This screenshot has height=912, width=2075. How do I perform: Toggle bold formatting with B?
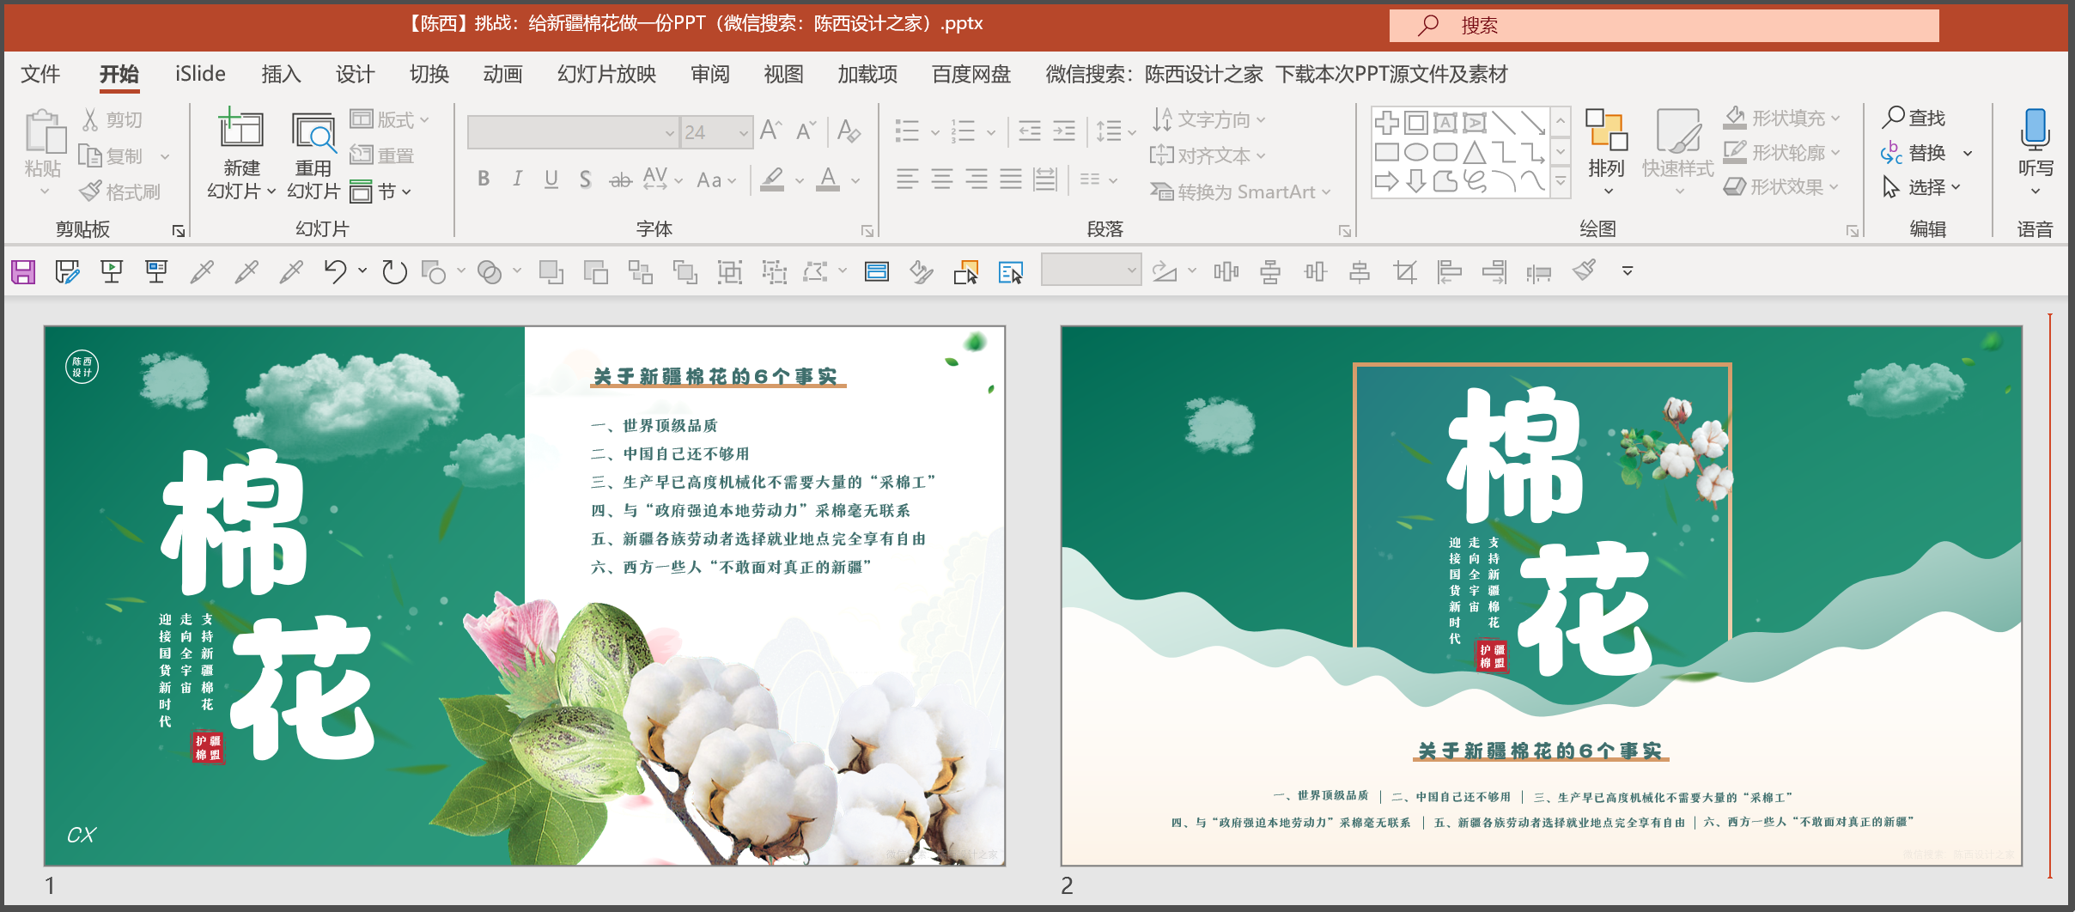(x=484, y=179)
